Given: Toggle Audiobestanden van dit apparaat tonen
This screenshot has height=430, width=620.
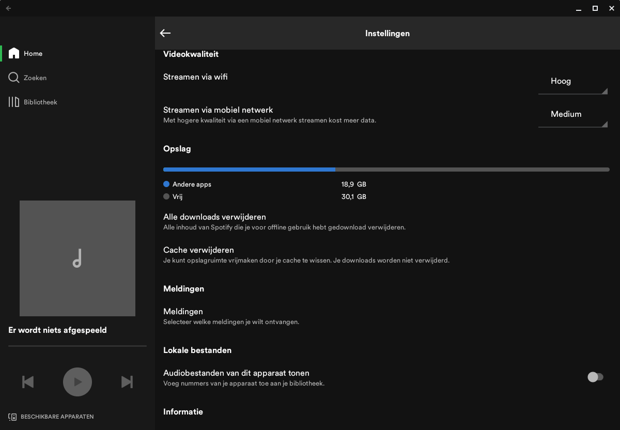Looking at the screenshot, I should pyautogui.click(x=595, y=377).
